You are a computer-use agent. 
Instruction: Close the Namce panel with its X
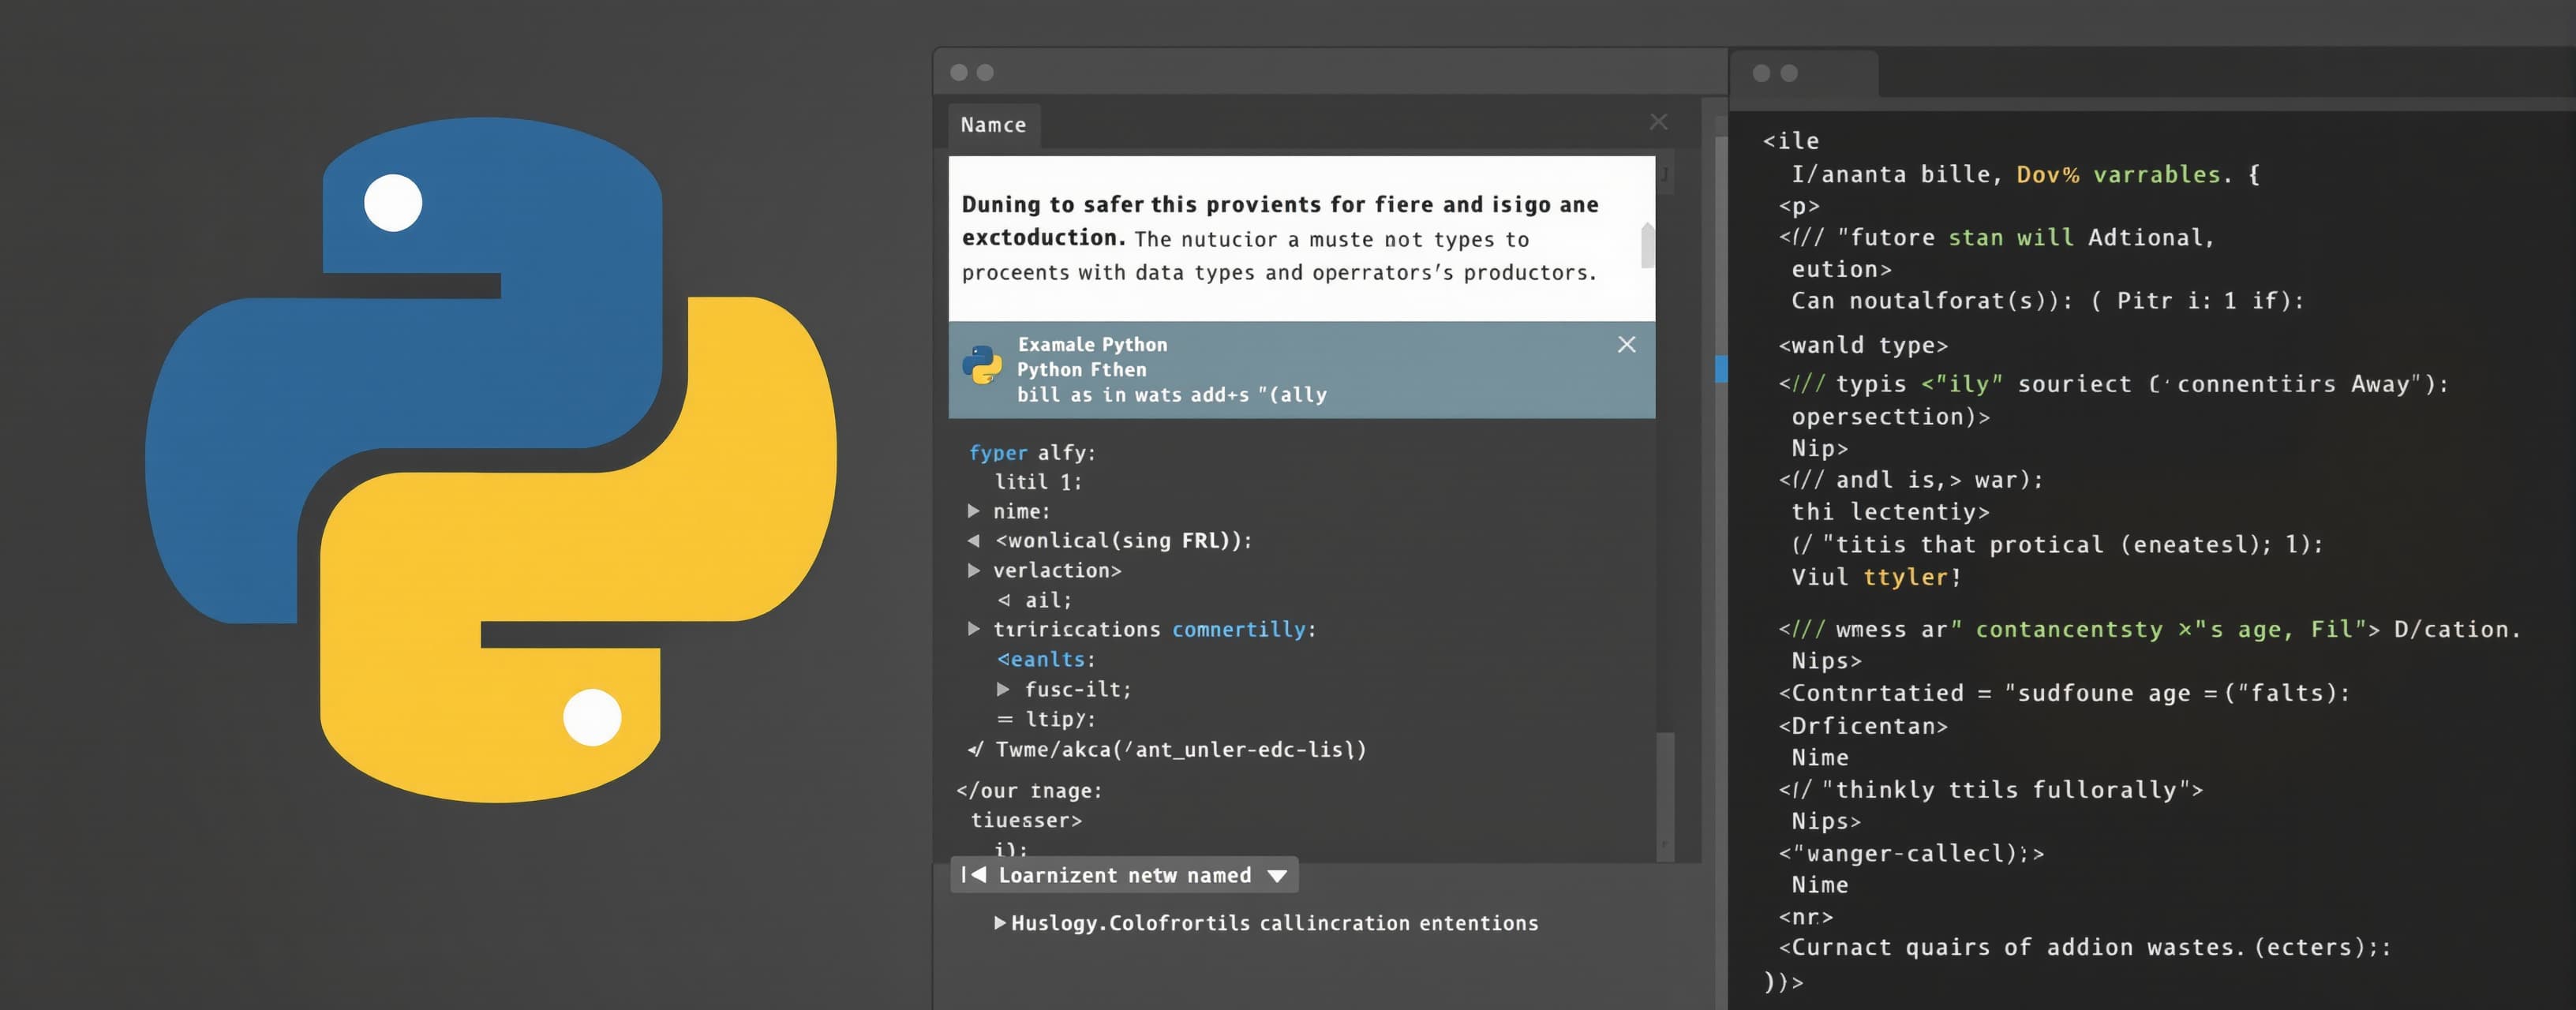1658,122
